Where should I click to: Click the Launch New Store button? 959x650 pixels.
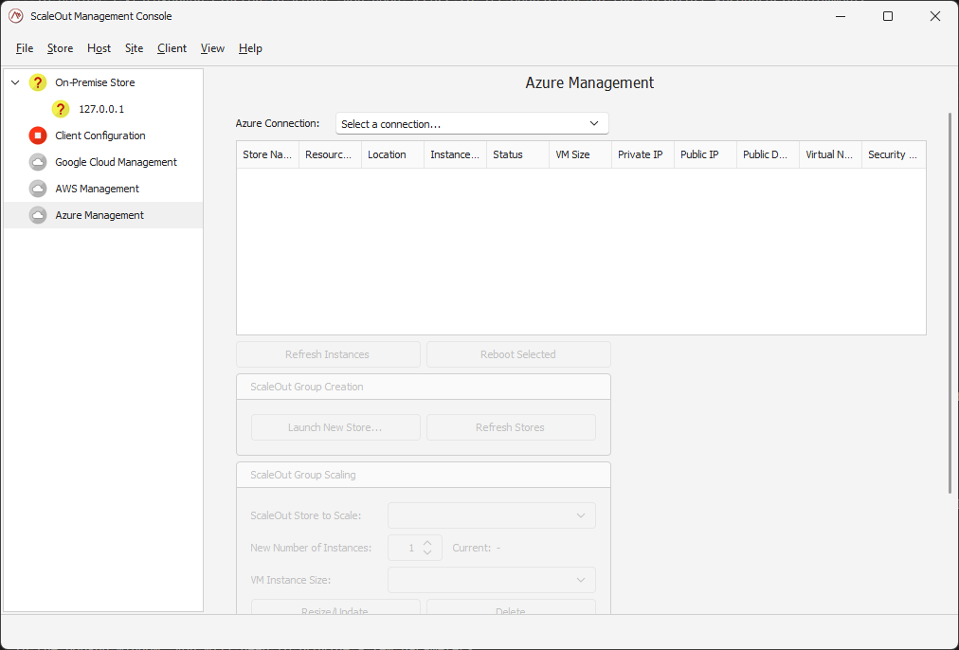[x=335, y=427]
